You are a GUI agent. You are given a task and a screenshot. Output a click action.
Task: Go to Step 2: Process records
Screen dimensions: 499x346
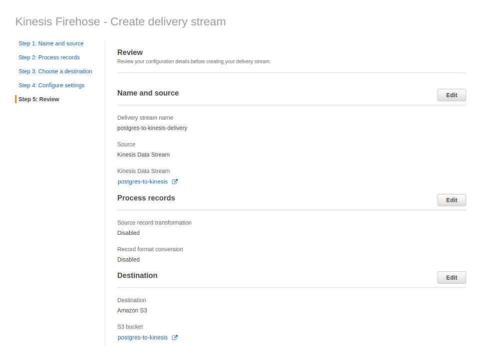click(49, 57)
